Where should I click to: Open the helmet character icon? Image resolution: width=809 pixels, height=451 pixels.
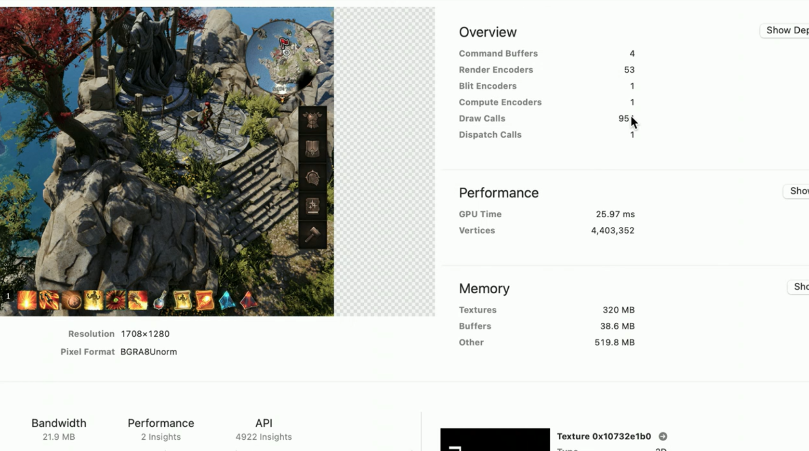tap(312, 177)
